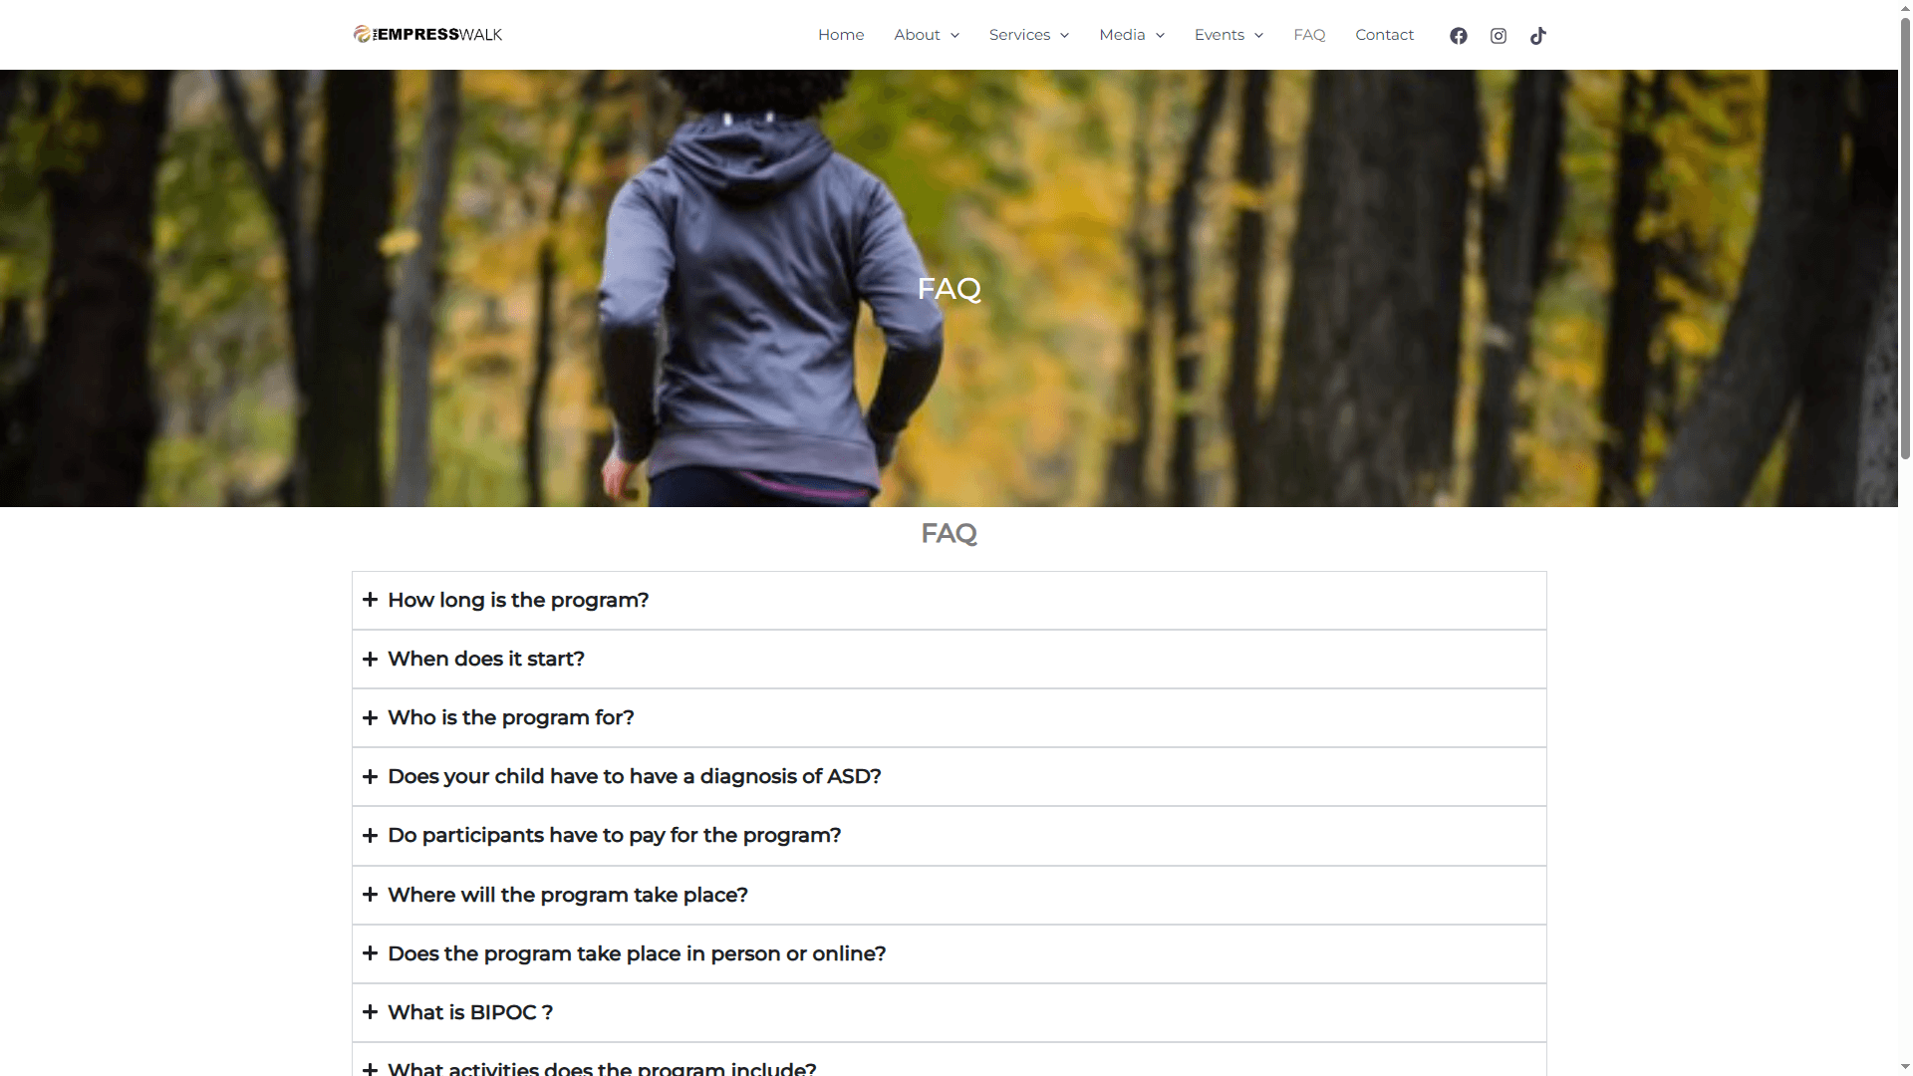This screenshot has width=1913, height=1076.
Task: Expand the Media menu dropdown
Action: click(1132, 35)
